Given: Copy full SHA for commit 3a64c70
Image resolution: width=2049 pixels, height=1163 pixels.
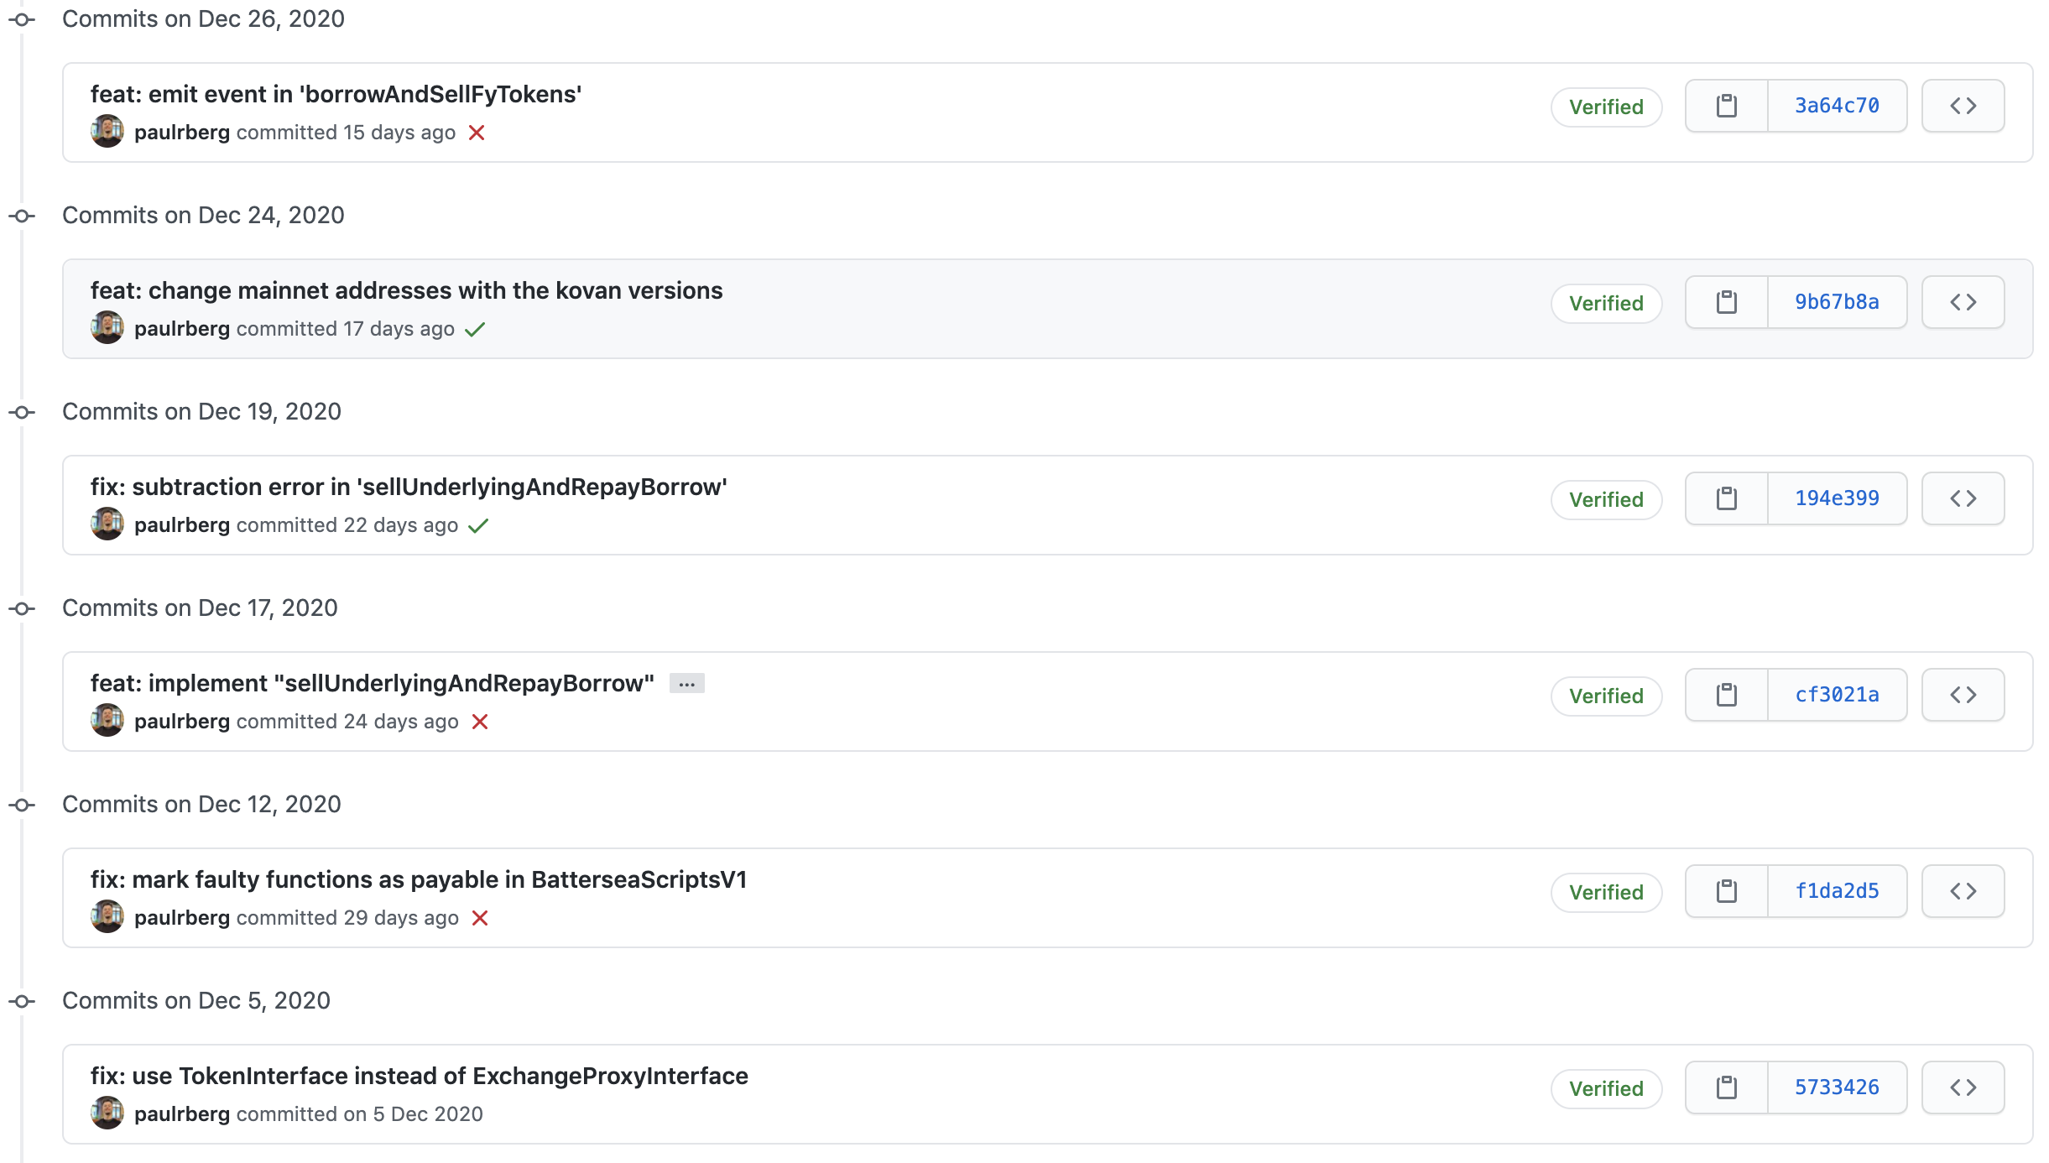Looking at the screenshot, I should [1726, 106].
